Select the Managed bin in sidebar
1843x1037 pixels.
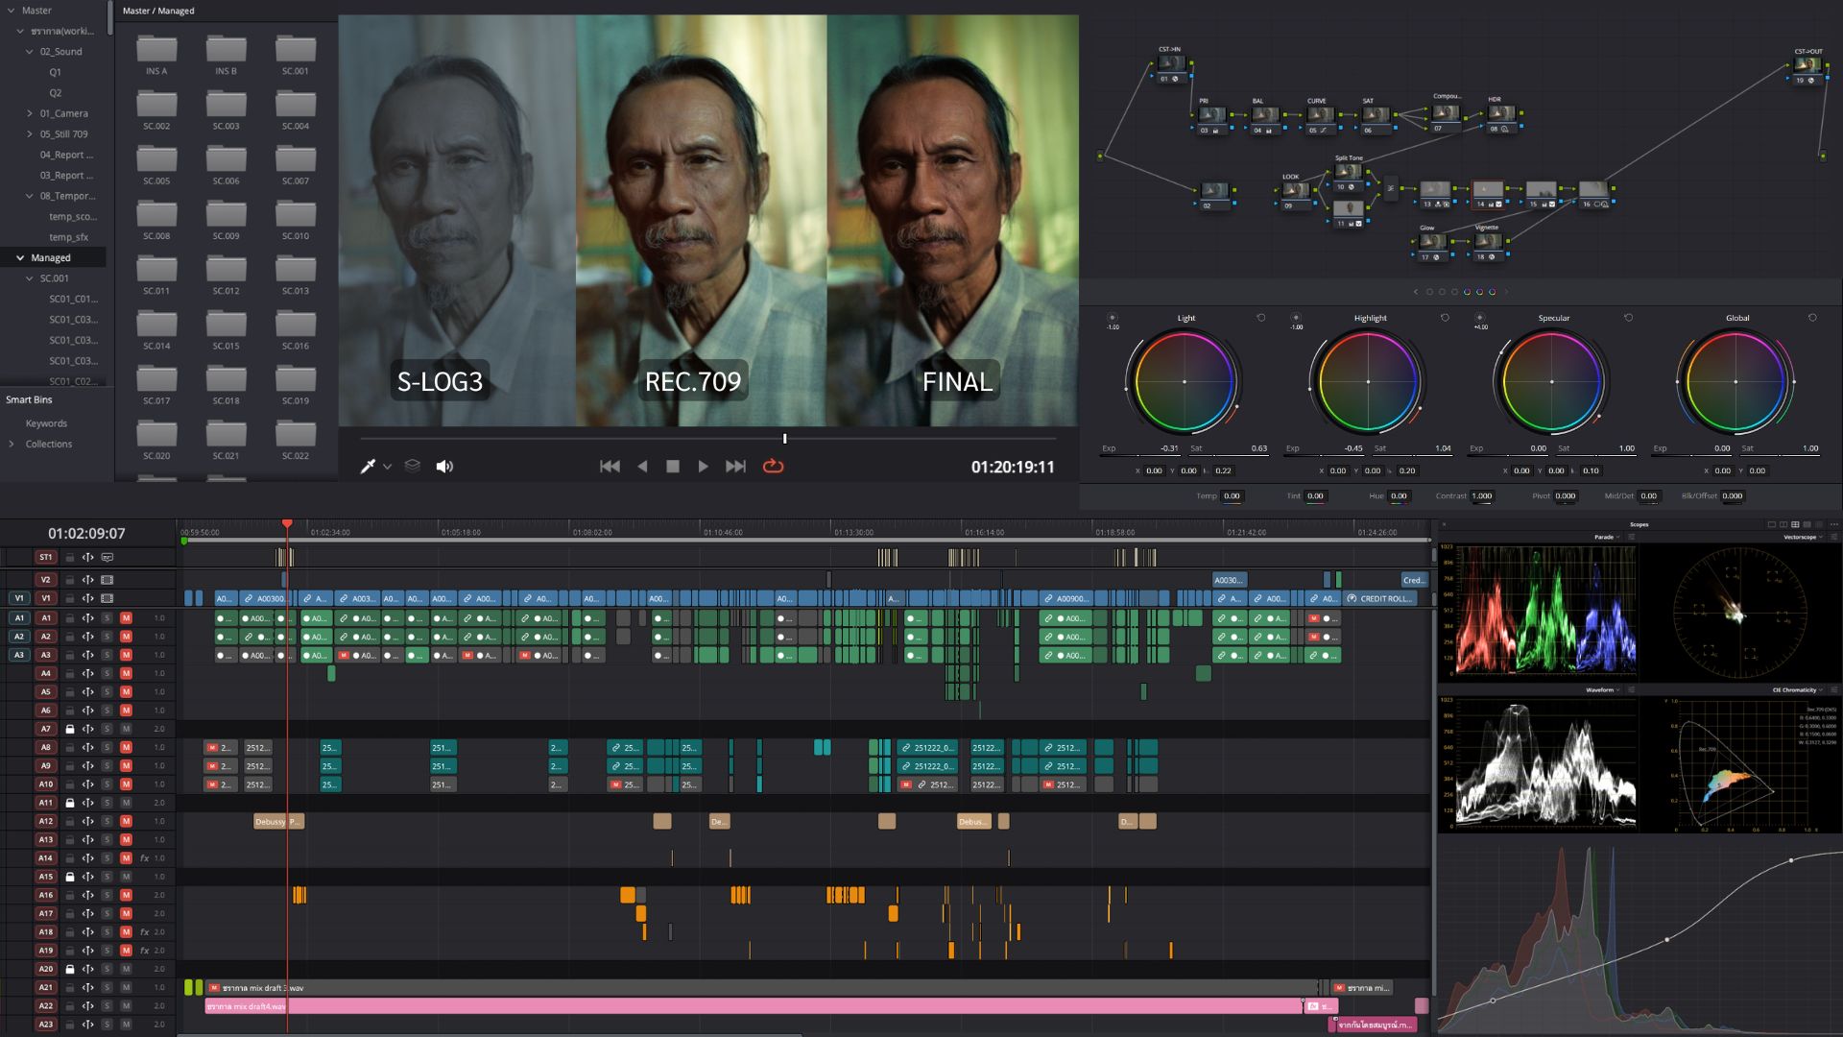[51, 257]
